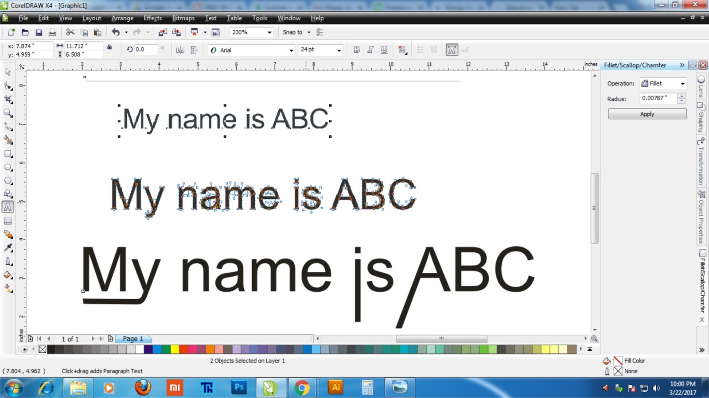709x398 pixels.
Task: Cut the selected objects
Action: pos(70,32)
